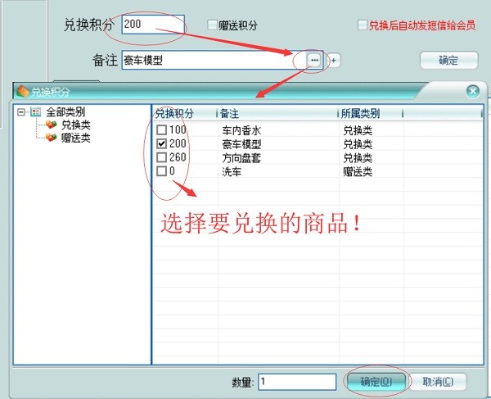Click the ellipsis browse button beside 备注
Image resolution: width=491 pixels, height=399 pixels.
(314, 60)
